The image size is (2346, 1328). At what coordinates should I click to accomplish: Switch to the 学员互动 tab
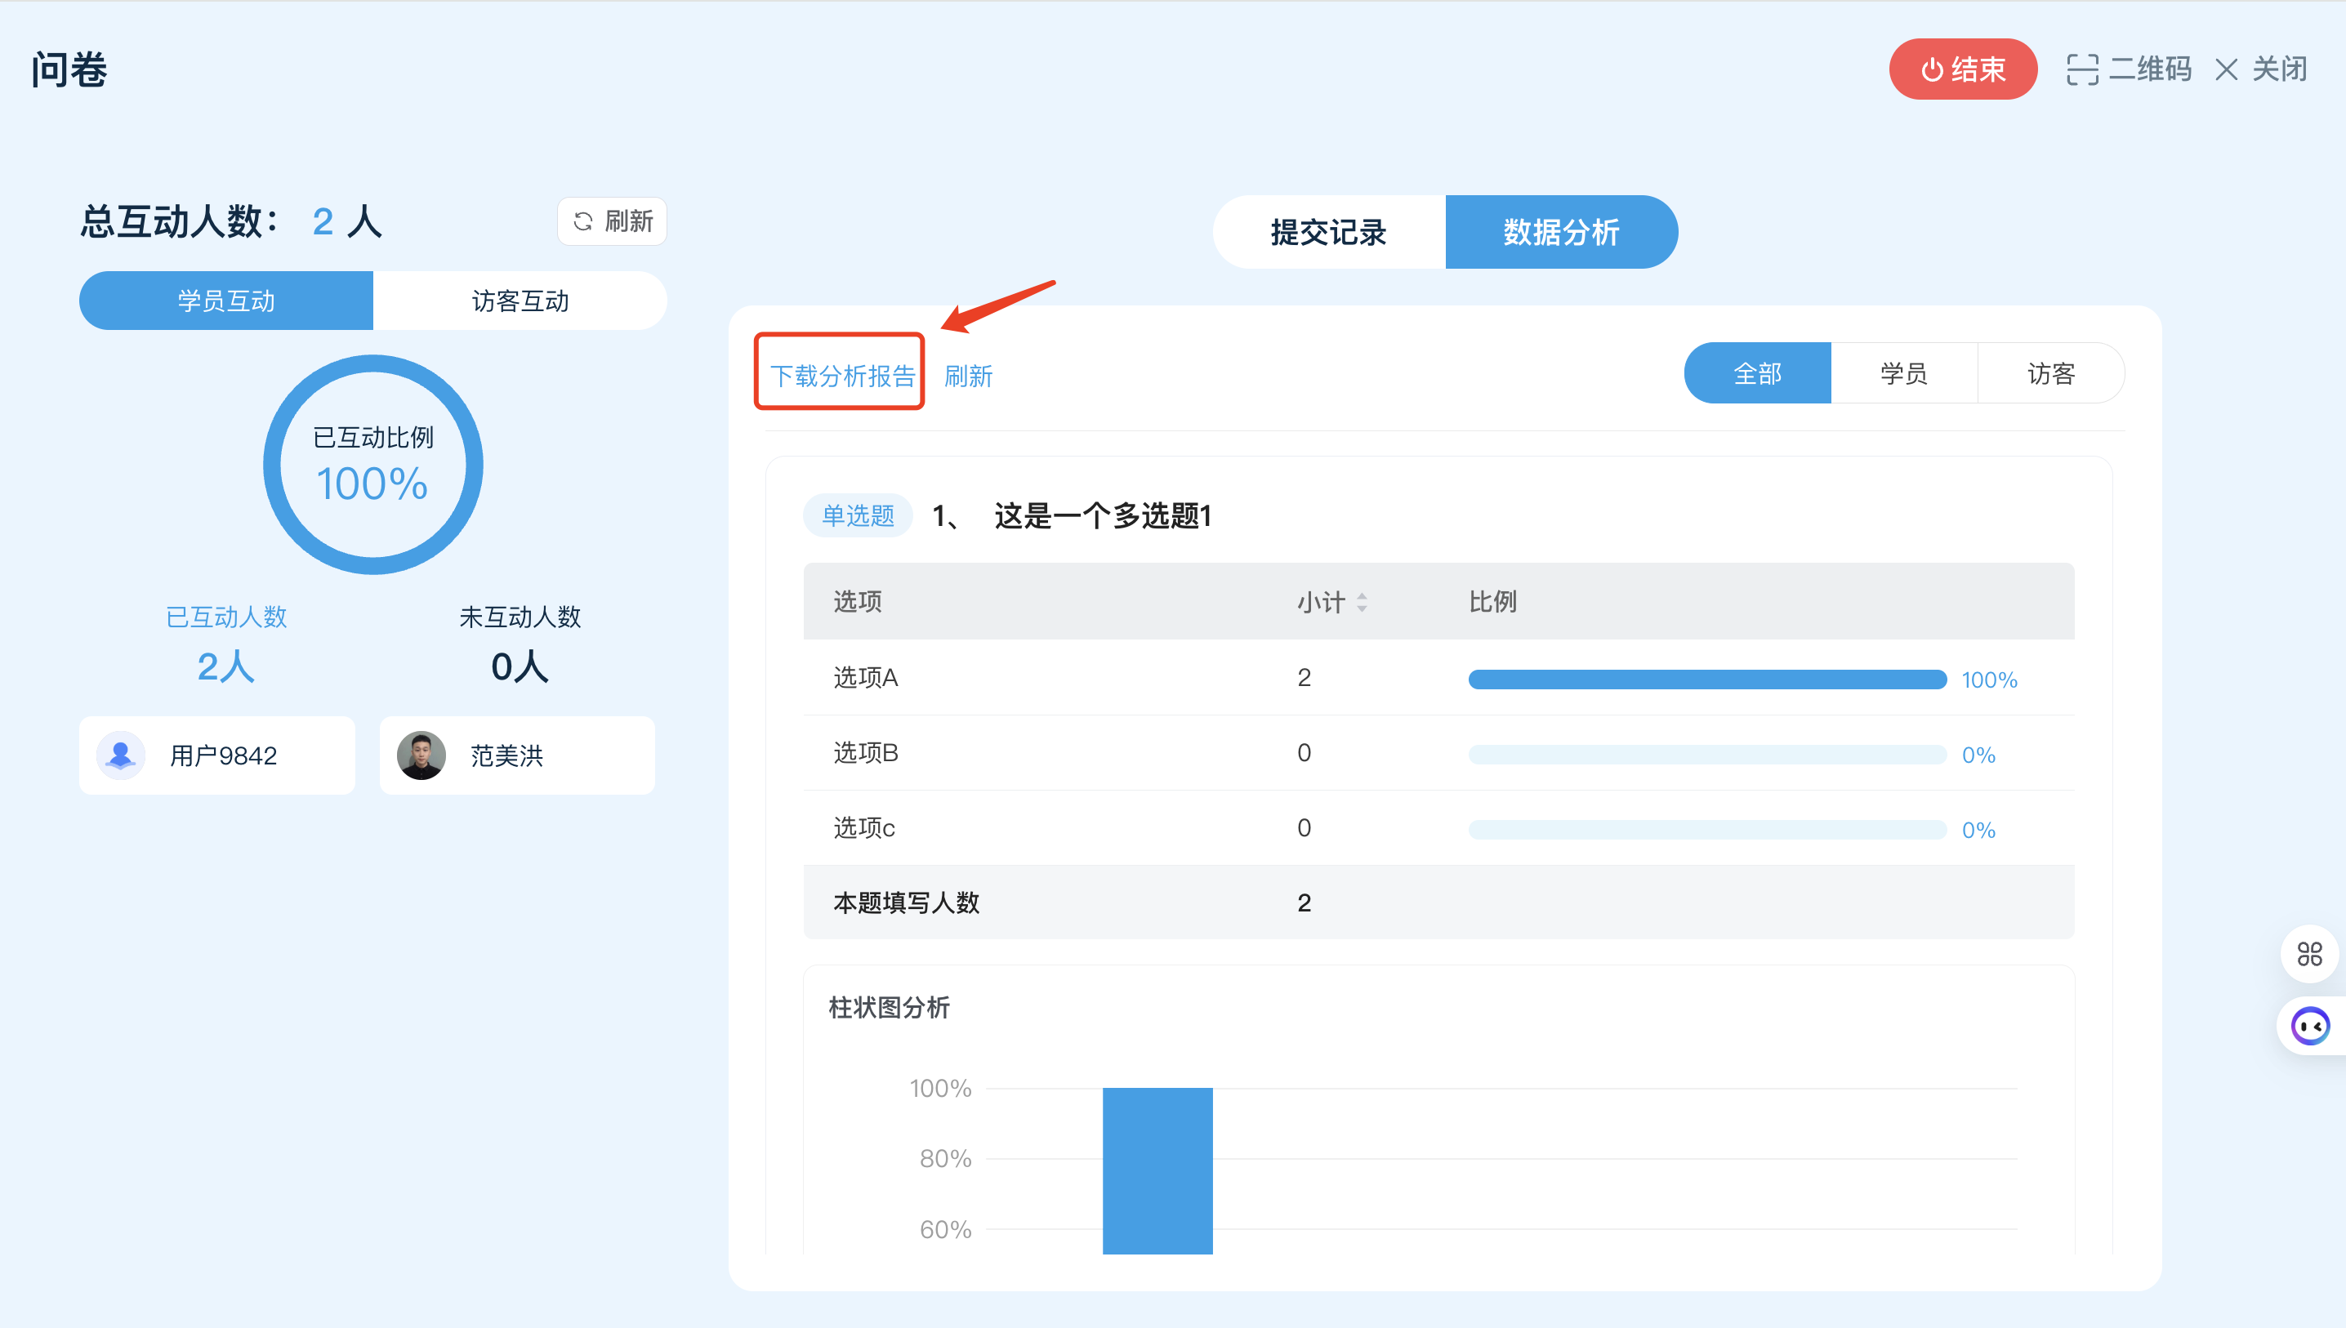[226, 300]
